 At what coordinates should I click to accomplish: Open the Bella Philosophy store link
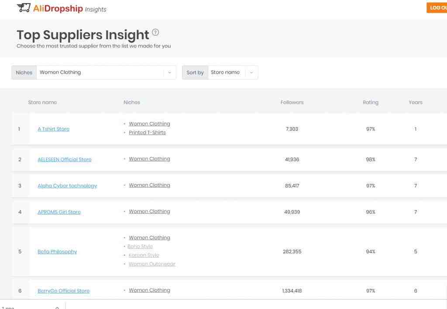pos(57,251)
